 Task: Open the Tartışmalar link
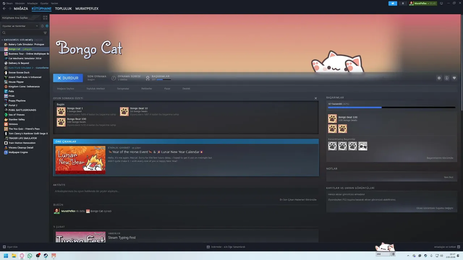[123, 88]
